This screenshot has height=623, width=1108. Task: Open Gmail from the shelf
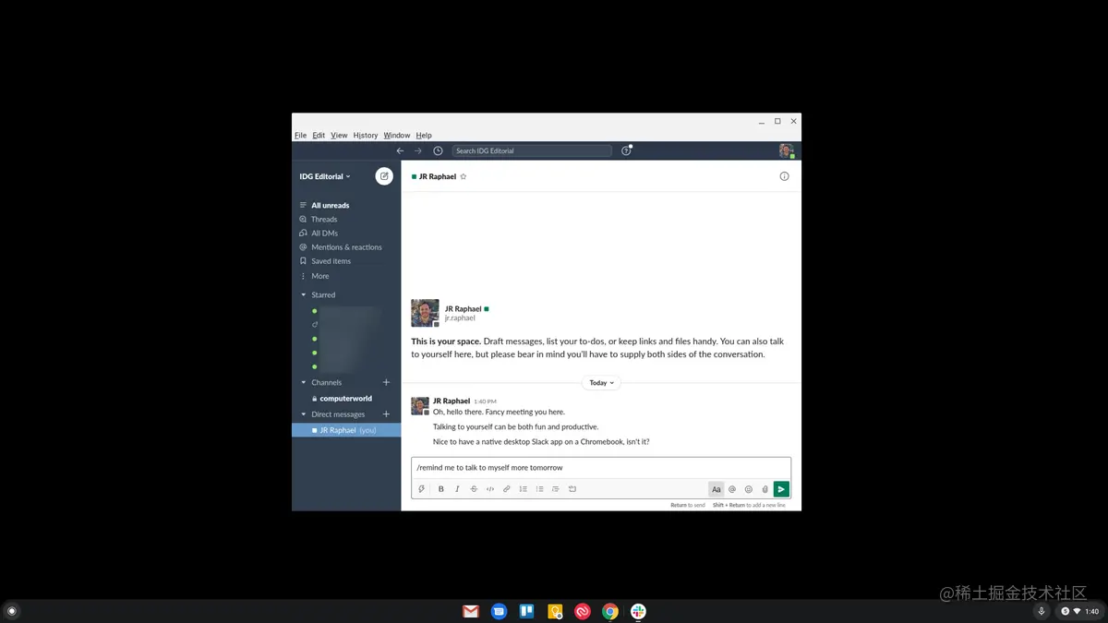(471, 611)
